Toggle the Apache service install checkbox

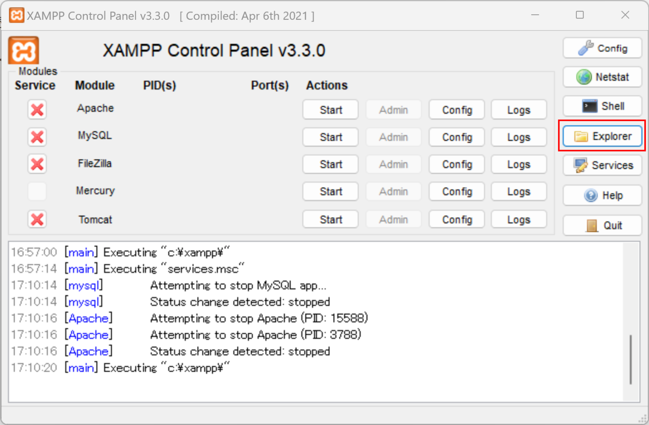click(37, 110)
